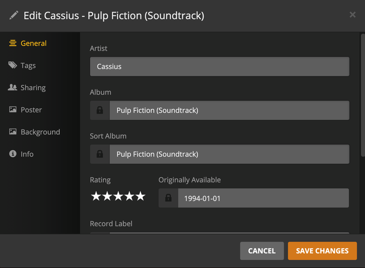Open the Poster section
Image resolution: width=365 pixels, height=268 pixels.
click(31, 110)
